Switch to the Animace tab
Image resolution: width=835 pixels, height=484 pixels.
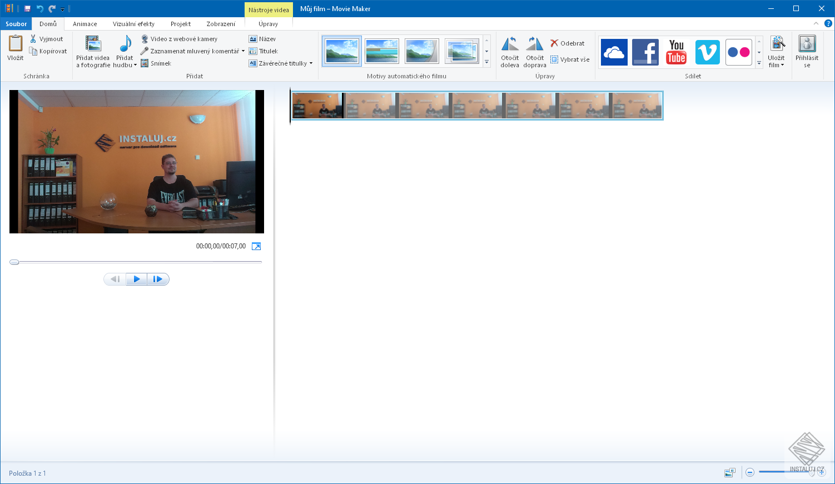(x=85, y=24)
